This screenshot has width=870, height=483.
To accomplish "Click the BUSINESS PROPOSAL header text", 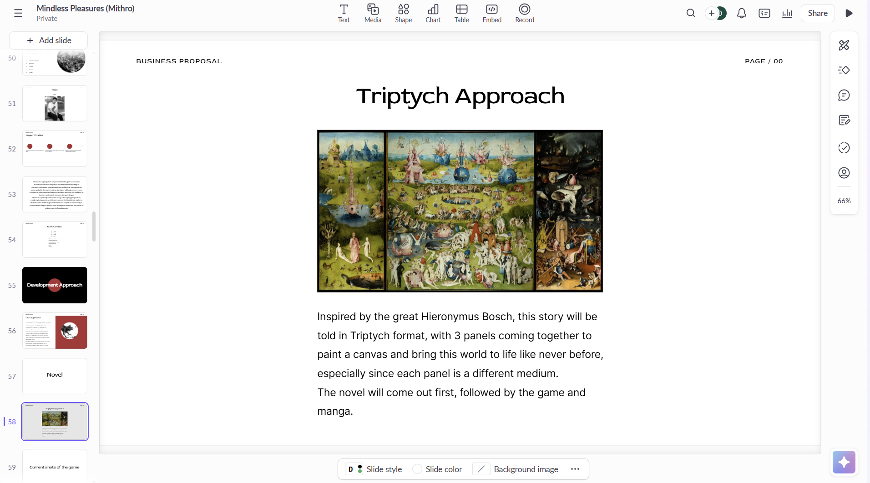I will 179,61.
